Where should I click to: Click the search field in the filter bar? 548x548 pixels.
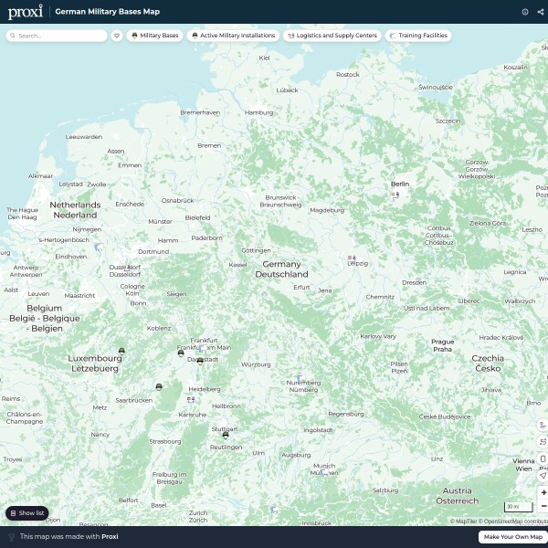57,36
